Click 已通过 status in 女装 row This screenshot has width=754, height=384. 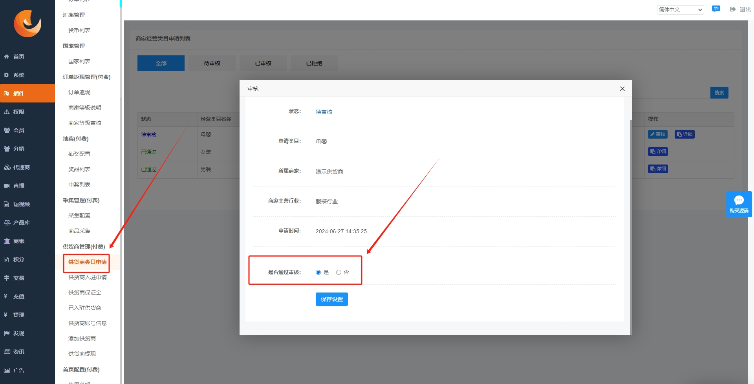tap(149, 152)
